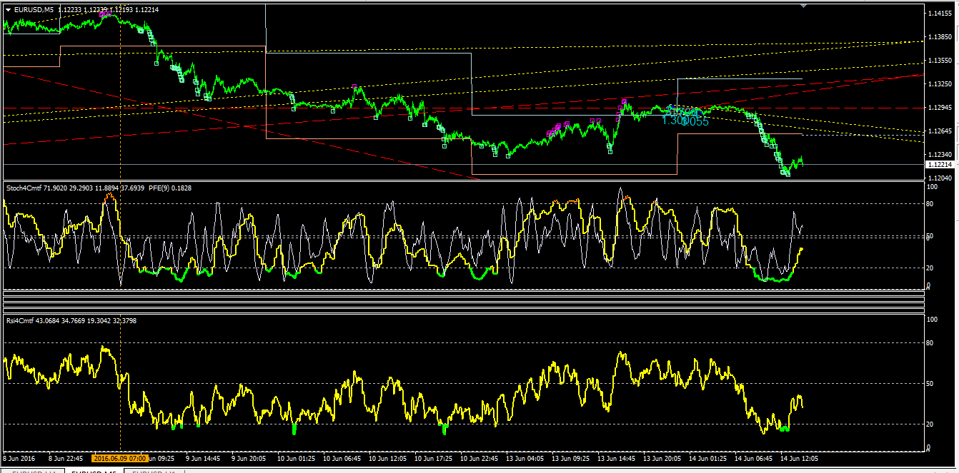Click the 13 Jun 14:45 time label
The height and width of the screenshot is (473, 959).
(x=615, y=458)
